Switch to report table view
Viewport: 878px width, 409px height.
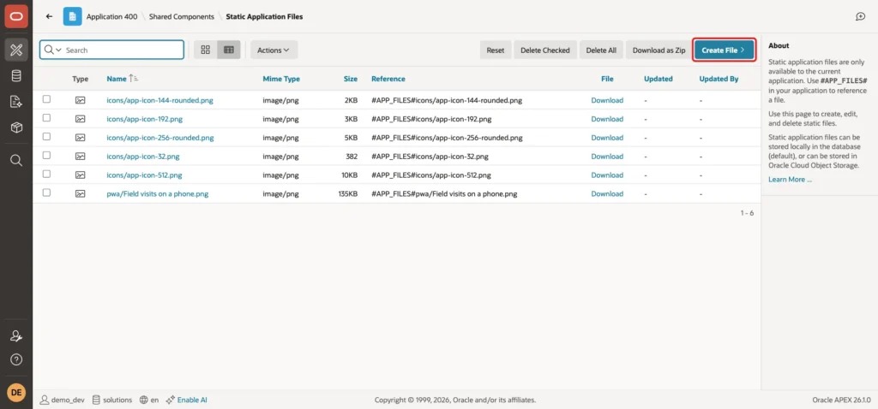229,50
